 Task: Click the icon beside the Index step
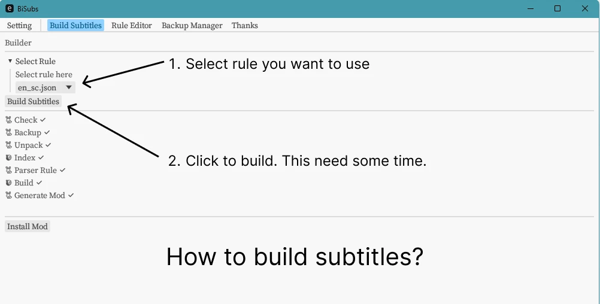[8, 157]
